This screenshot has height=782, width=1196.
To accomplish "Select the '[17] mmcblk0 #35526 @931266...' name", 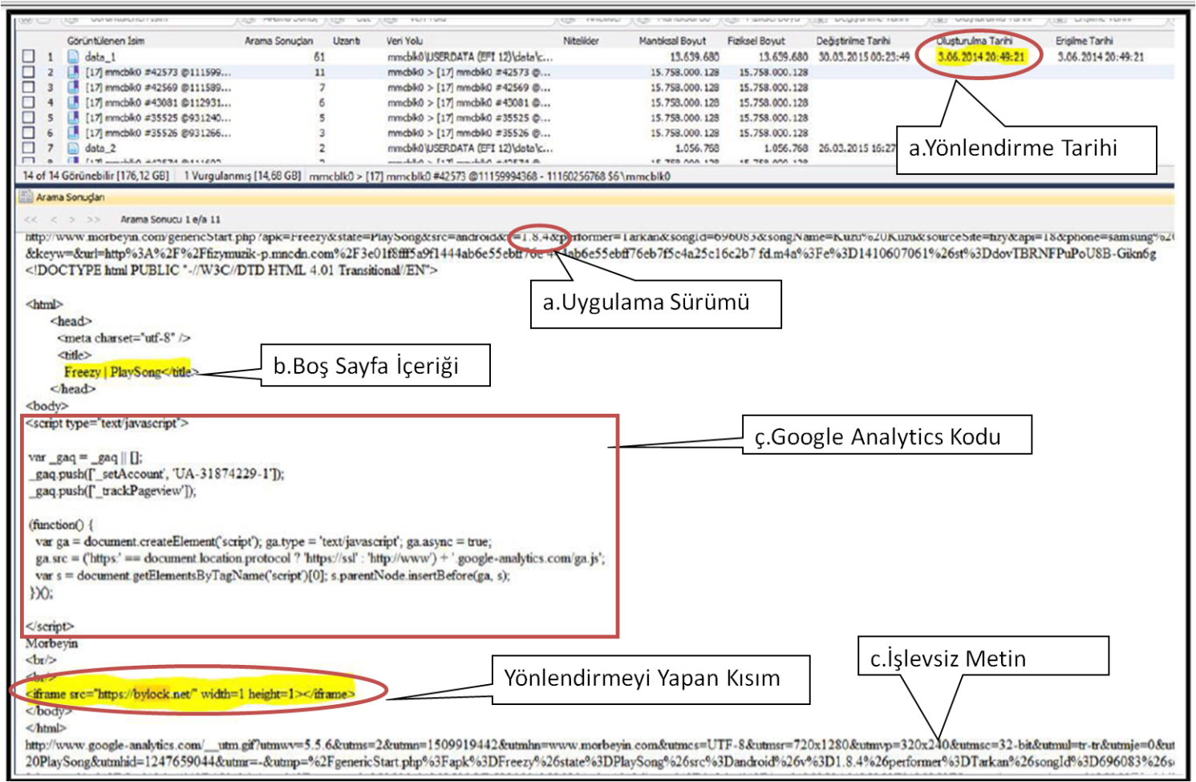I will (x=158, y=133).
